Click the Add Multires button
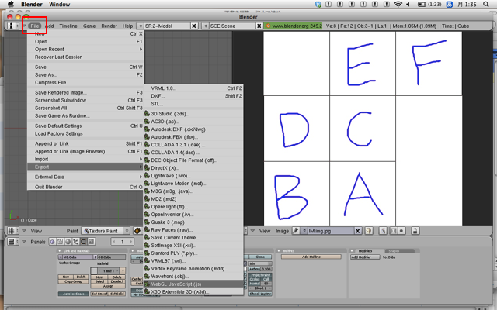This screenshot has height=310, width=497. (x=311, y=257)
